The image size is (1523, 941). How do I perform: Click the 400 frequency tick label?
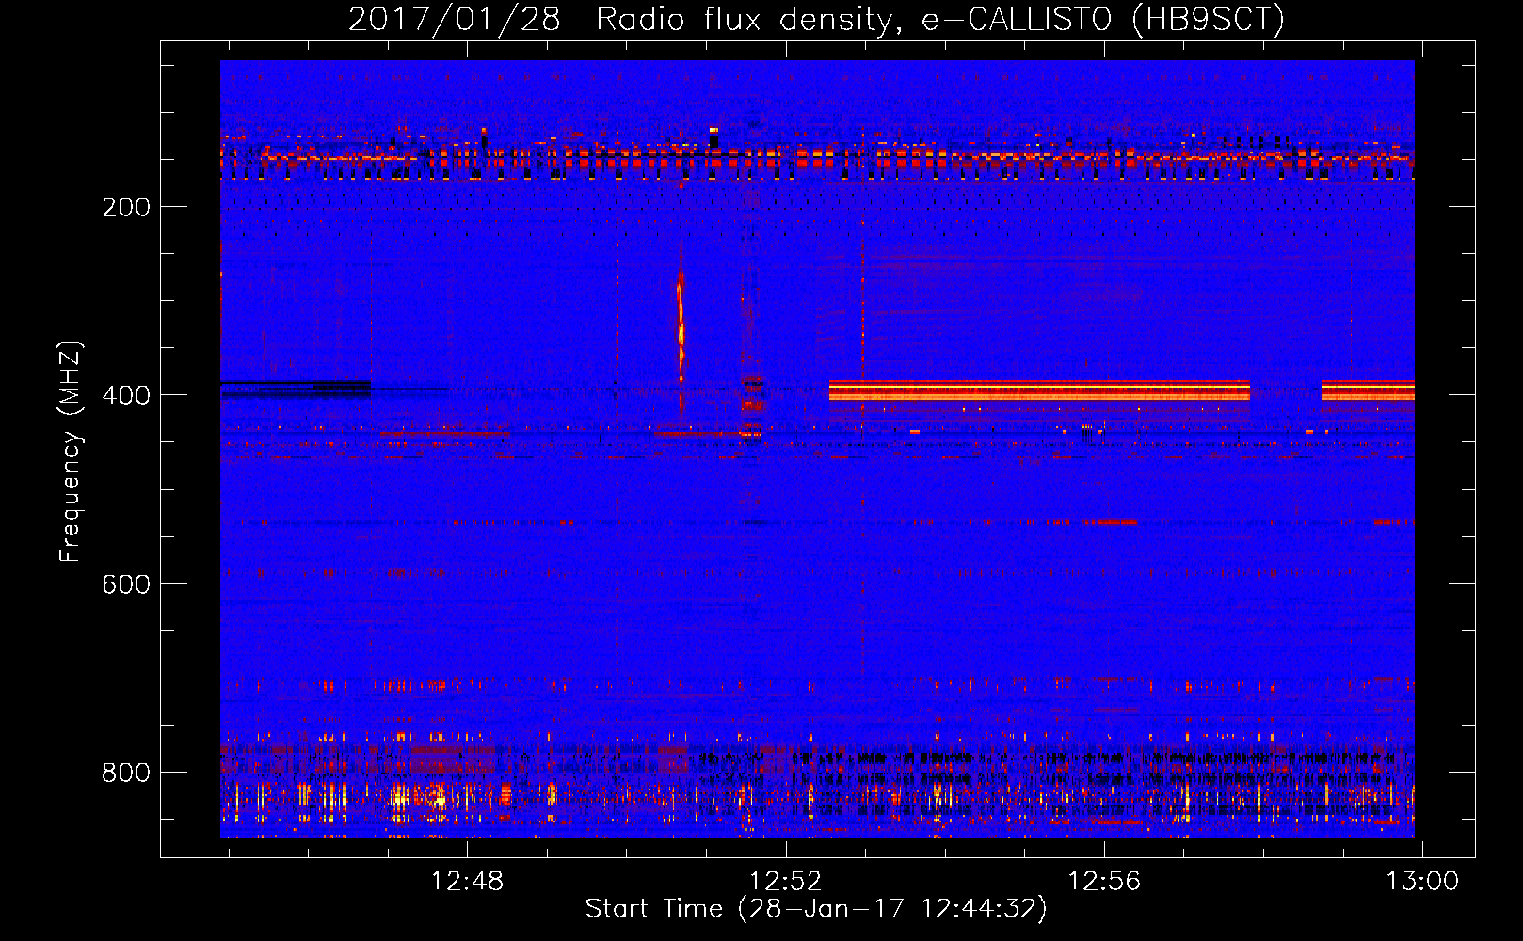(x=126, y=395)
